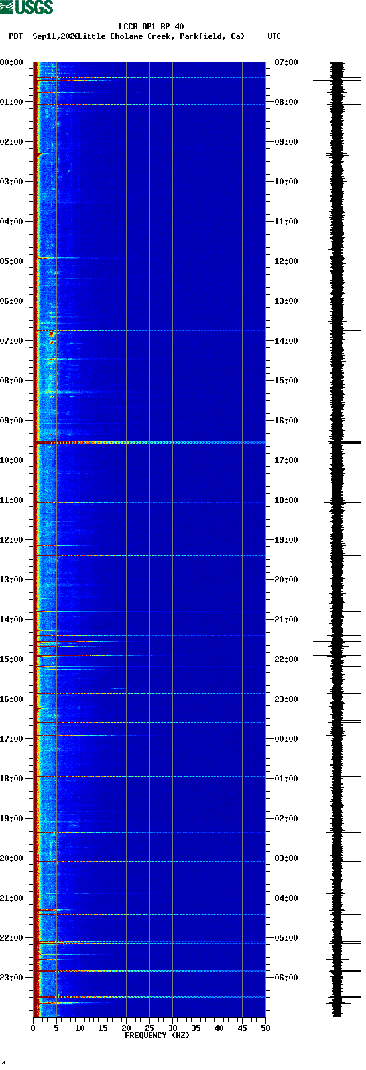
Task: Click the 18:00 UTC time label at right
Action: [x=286, y=500]
